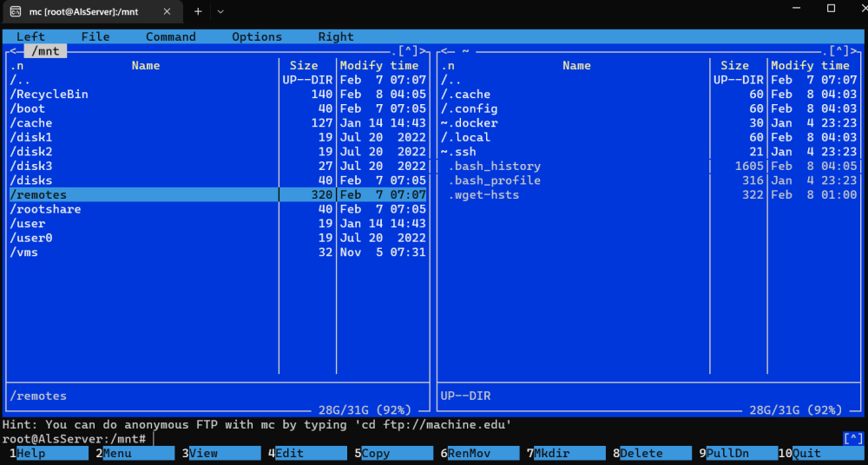Viewport: 868px width, 465px height.
Task: Open left panel history list [^]
Action: (x=408, y=51)
